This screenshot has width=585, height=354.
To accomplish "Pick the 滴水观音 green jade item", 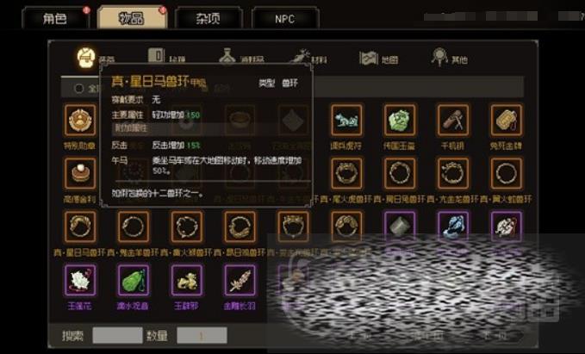I will [x=134, y=280].
